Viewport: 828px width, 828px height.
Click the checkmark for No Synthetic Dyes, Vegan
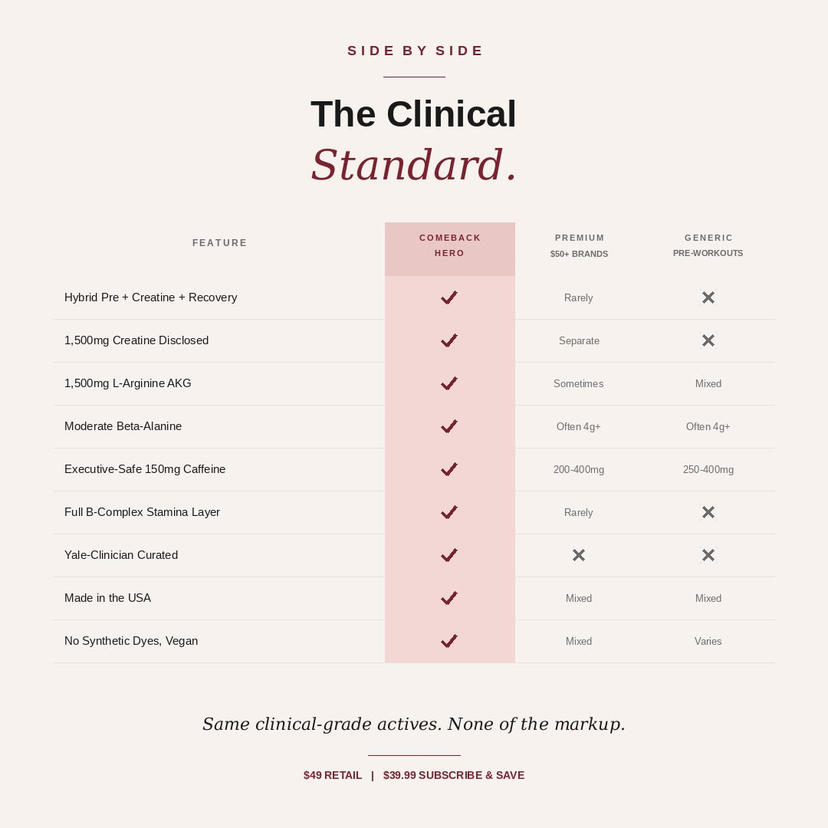(x=449, y=641)
